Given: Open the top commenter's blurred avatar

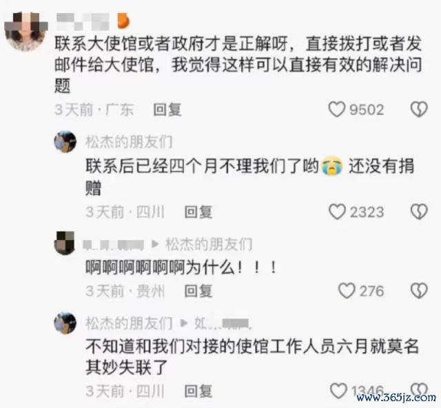Looking at the screenshot, I should click(26, 32).
